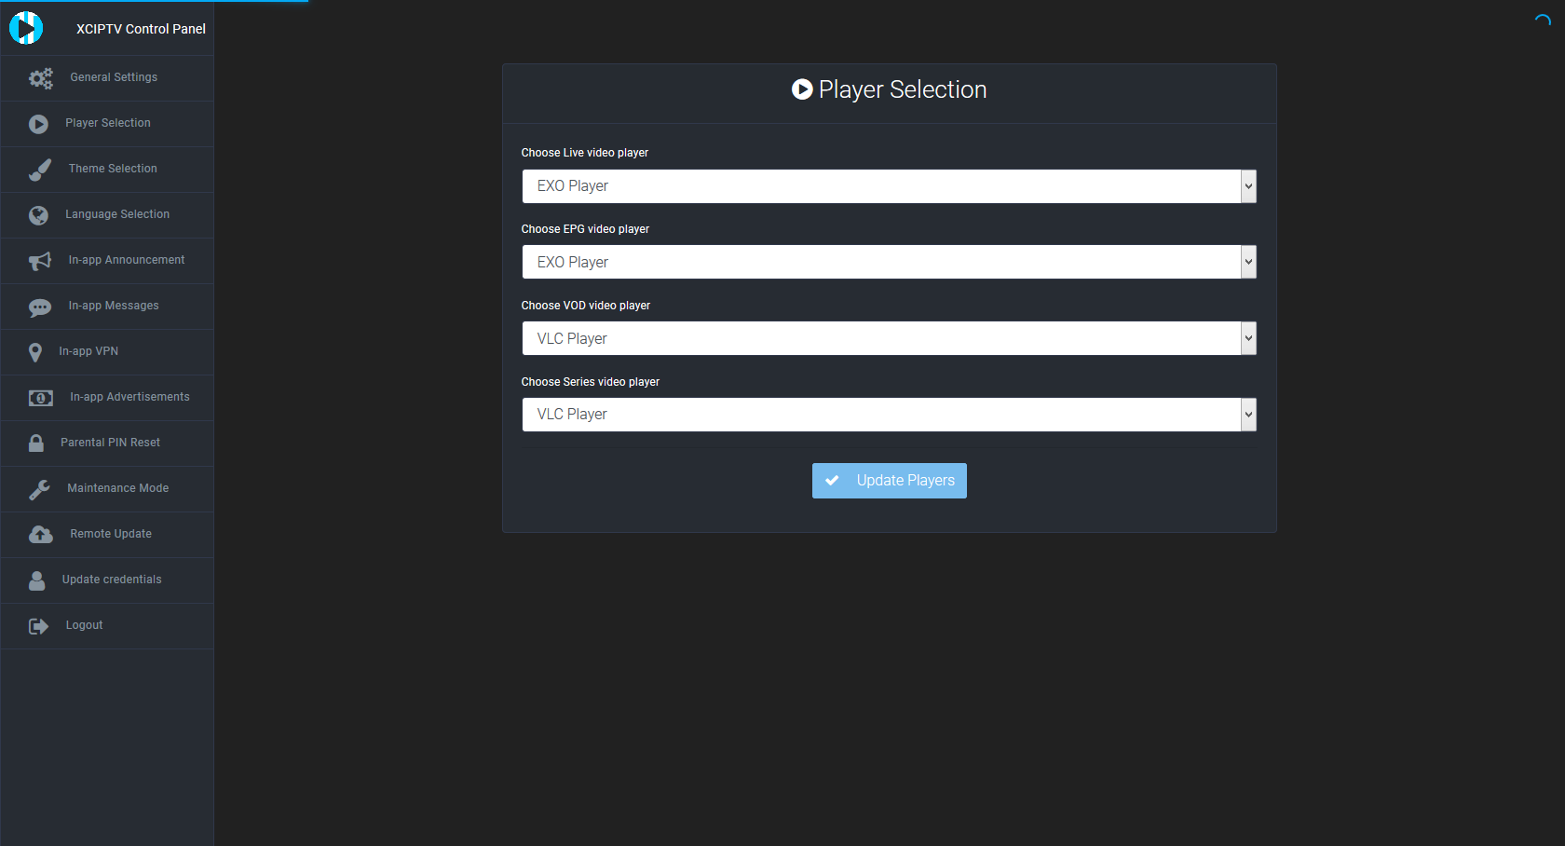The height and width of the screenshot is (846, 1565).
Task: Open the VOD video player dropdown
Action: click(x=889, y=338)
